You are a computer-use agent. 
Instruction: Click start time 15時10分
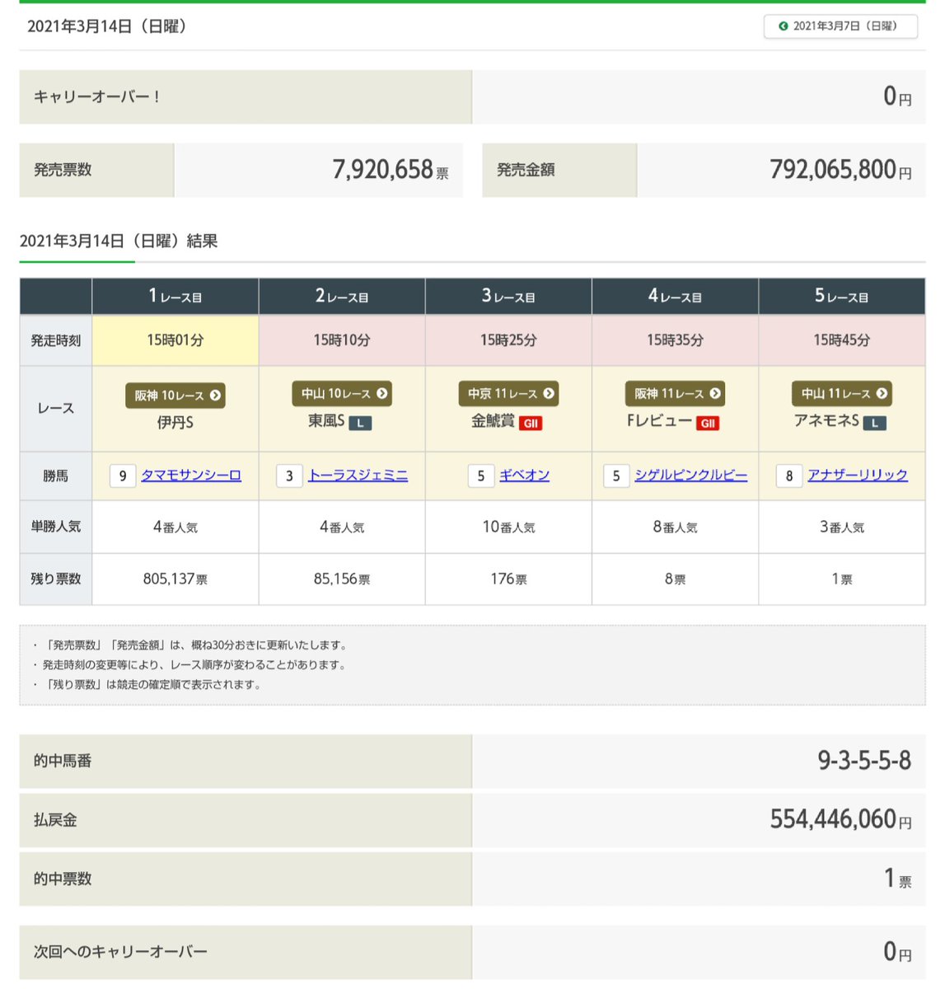pos(342,340)
